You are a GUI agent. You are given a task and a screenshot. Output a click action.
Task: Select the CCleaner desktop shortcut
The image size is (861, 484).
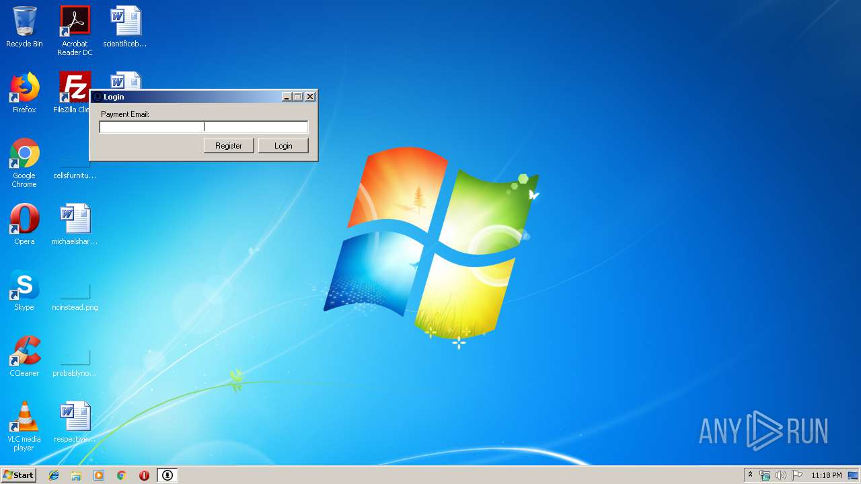pyautogui.click(x=24, y=356)
